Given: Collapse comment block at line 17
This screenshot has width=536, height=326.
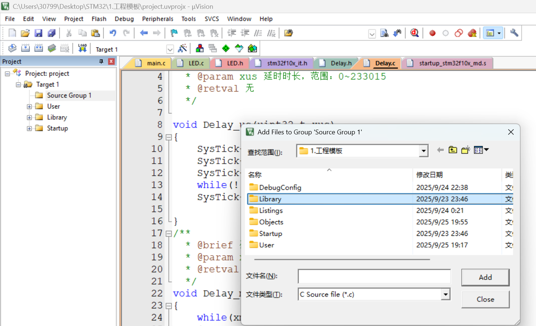Looking at the screenshot, I should point(169,234).
